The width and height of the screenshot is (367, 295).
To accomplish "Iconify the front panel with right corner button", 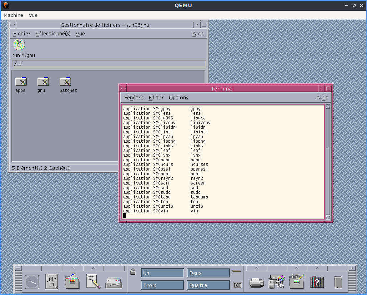I will (x=352, y=268).
